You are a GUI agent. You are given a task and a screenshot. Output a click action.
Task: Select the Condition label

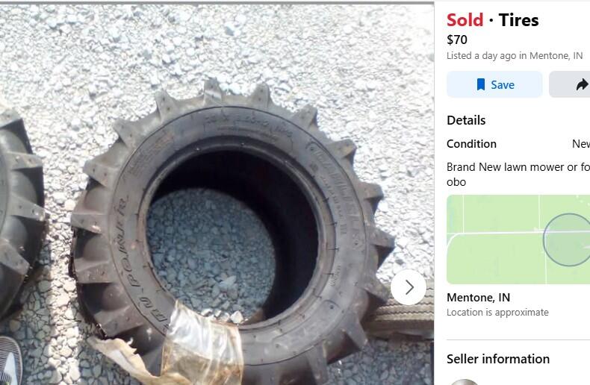point(471,143)
